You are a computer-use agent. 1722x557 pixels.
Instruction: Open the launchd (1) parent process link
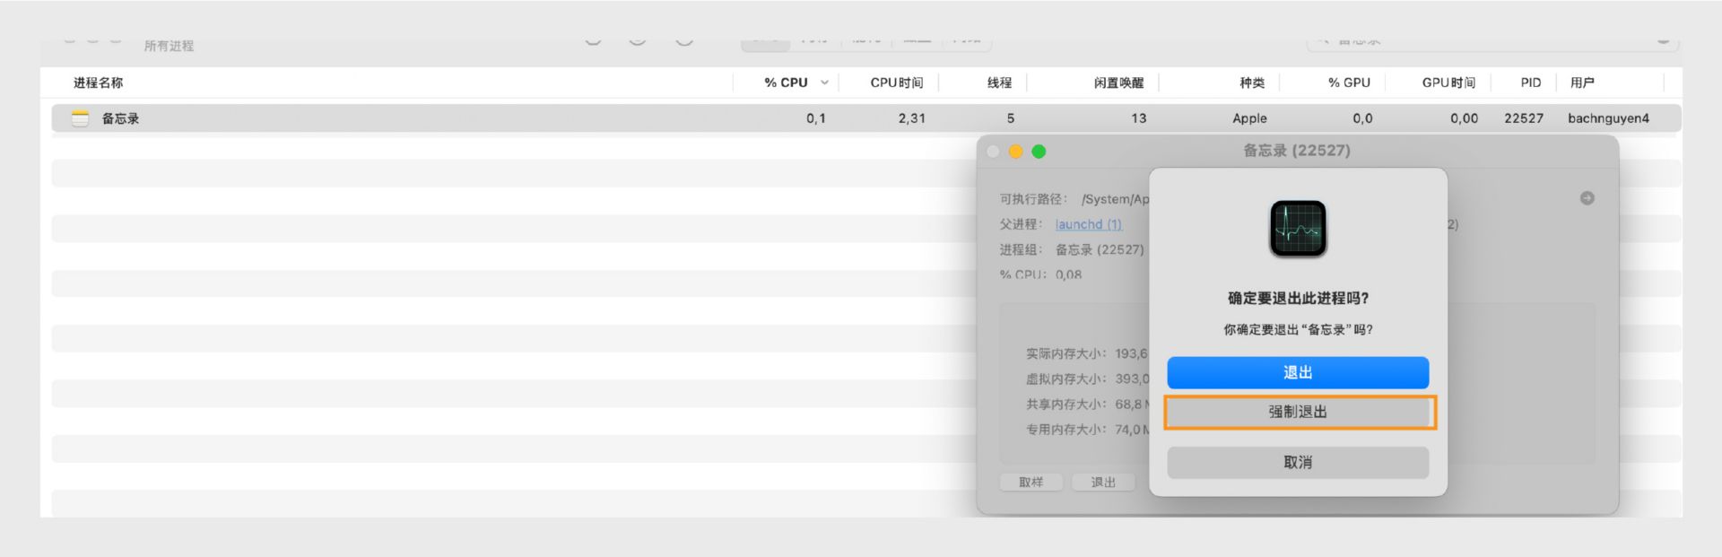click(1089, 224)
